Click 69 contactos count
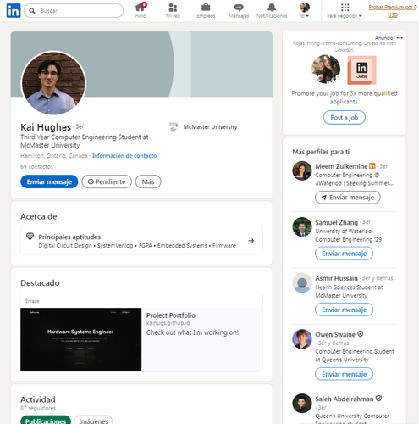Screen dimensions: 419x424 point(36,166)
